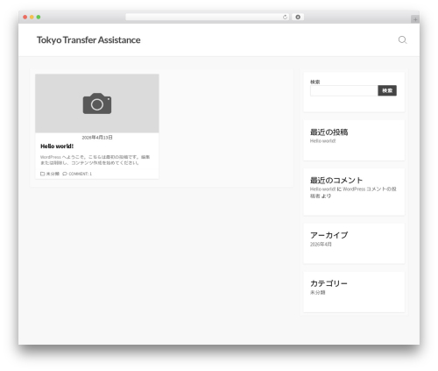This screenshot has width=438, height=371.
Task: Click the Tokyo Transfer Assistance site title
Action: 88,39
